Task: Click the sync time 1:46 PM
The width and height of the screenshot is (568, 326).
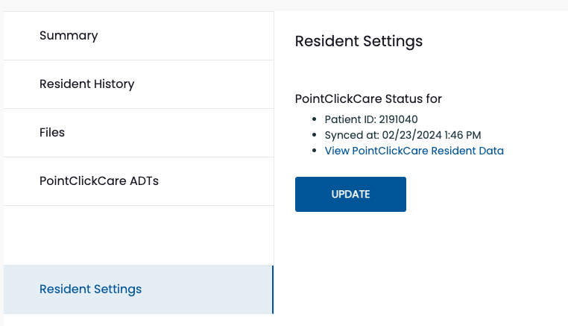Action: 463,135
